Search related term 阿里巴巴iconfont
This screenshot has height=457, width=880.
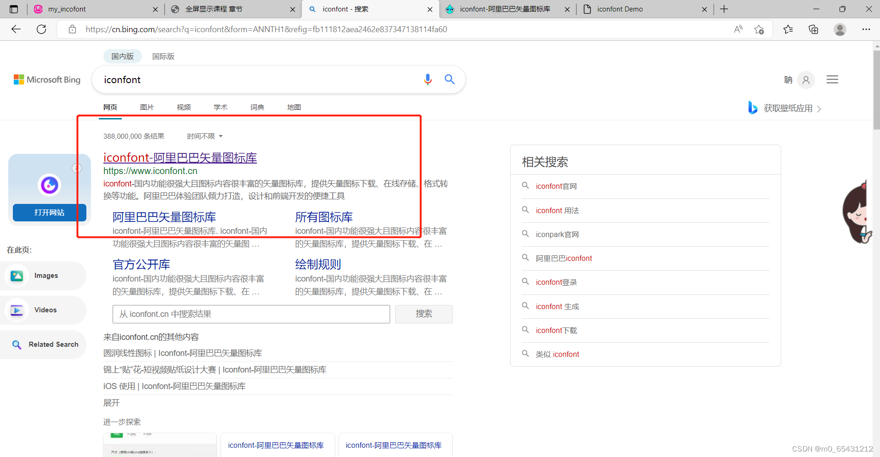point(564,258)
